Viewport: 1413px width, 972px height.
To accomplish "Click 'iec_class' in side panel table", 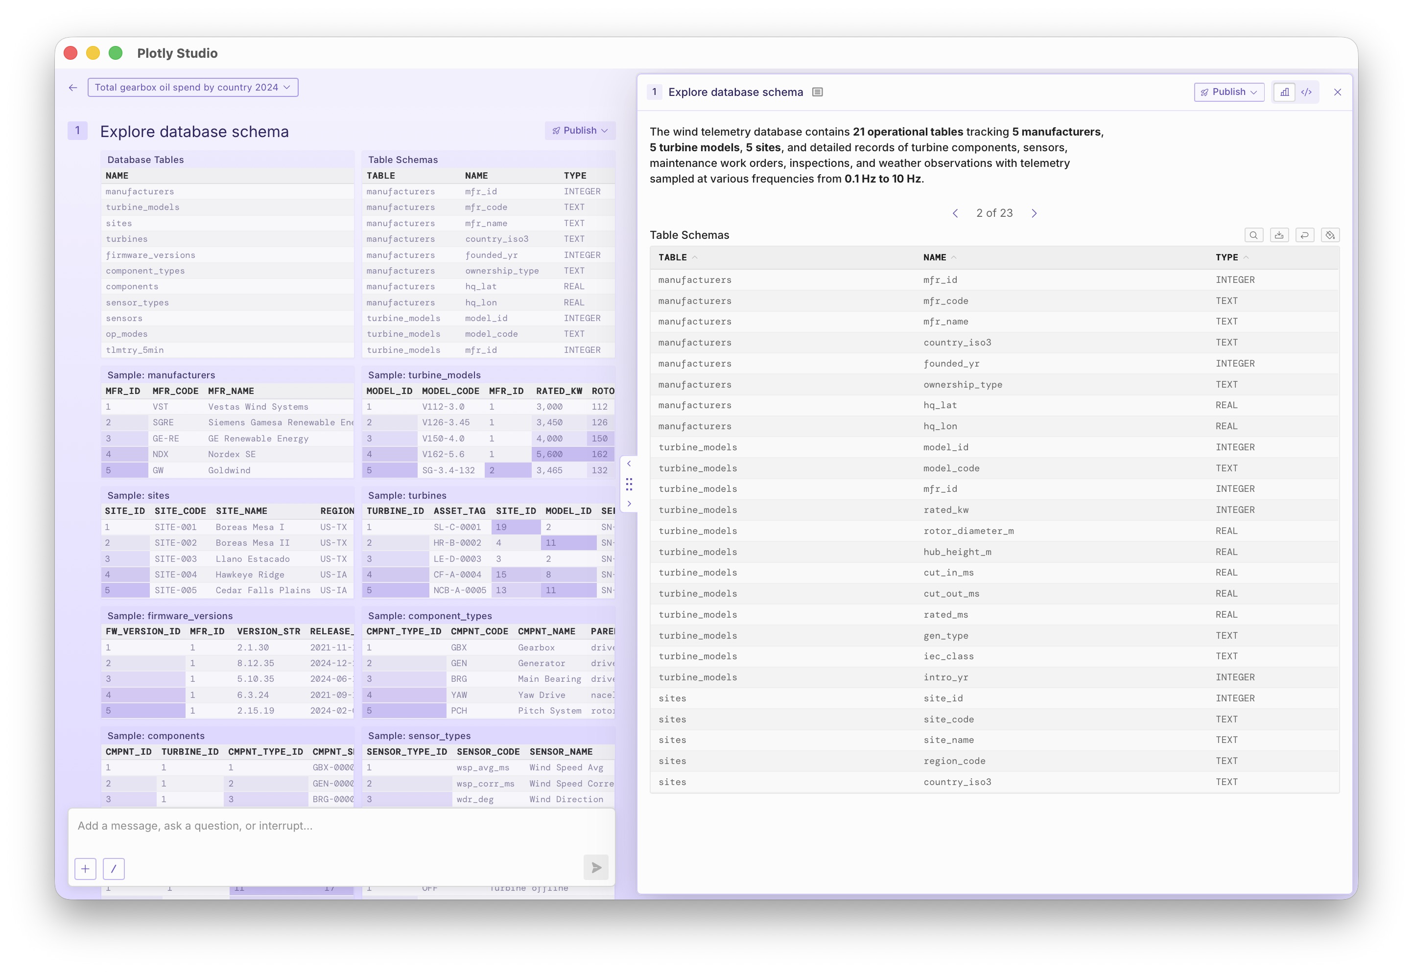I will (x=949, y=656).
